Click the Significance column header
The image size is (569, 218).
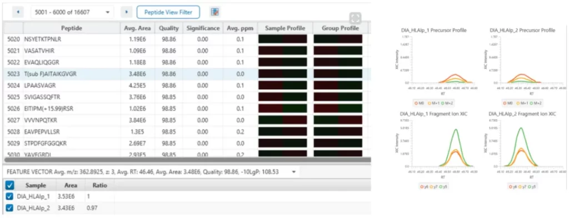point(203,28)
